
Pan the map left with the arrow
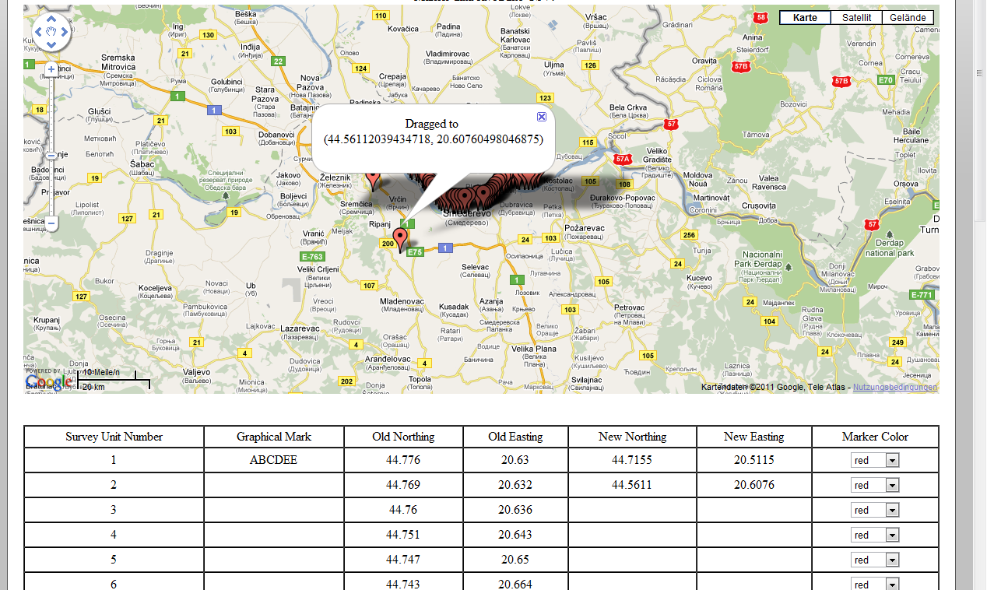point(38,32)
